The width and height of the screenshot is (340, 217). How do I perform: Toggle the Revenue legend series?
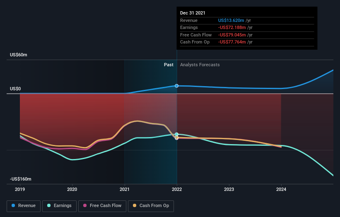[x=24, y=206]
